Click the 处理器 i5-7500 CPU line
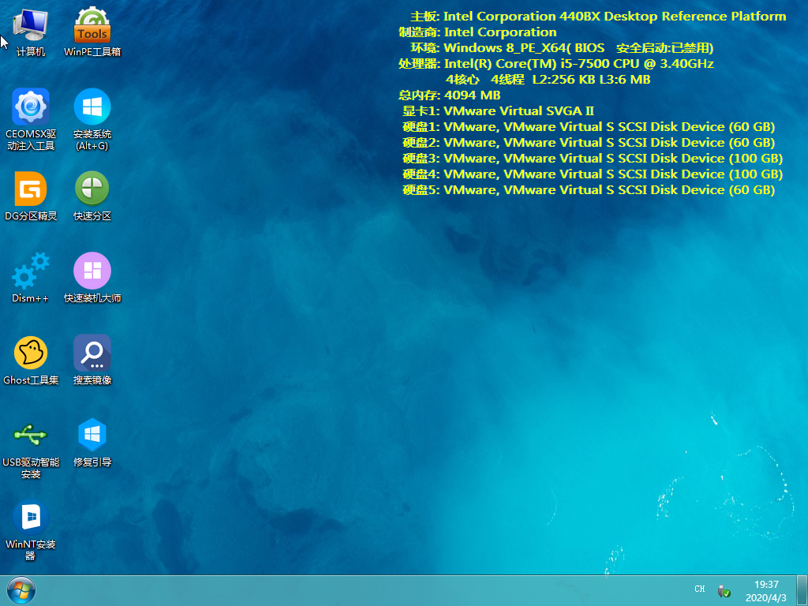808x606 pixels. pyautogui.click(x=556, y=64)
